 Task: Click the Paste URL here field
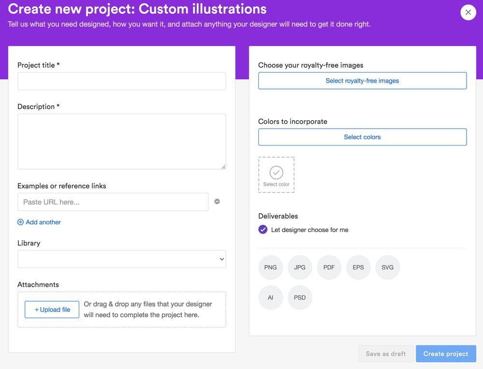click(x=113, y=202)
